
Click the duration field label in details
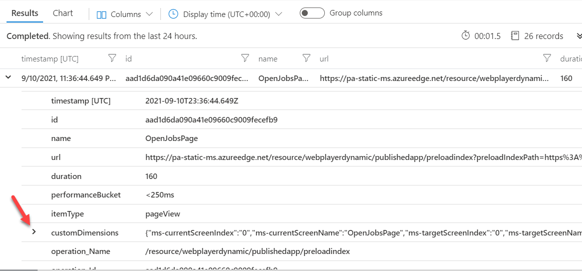(x=66, y=176)
